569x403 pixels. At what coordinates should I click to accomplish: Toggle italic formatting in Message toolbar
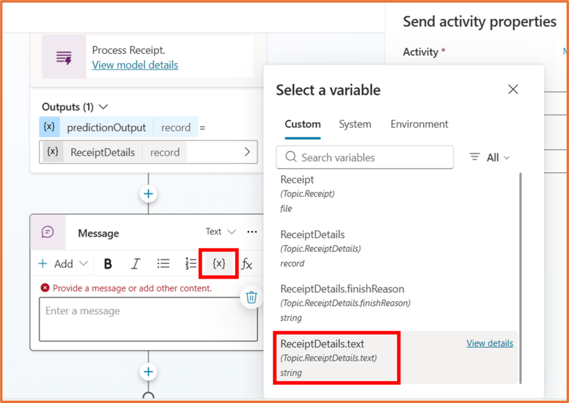pos(135,264)
